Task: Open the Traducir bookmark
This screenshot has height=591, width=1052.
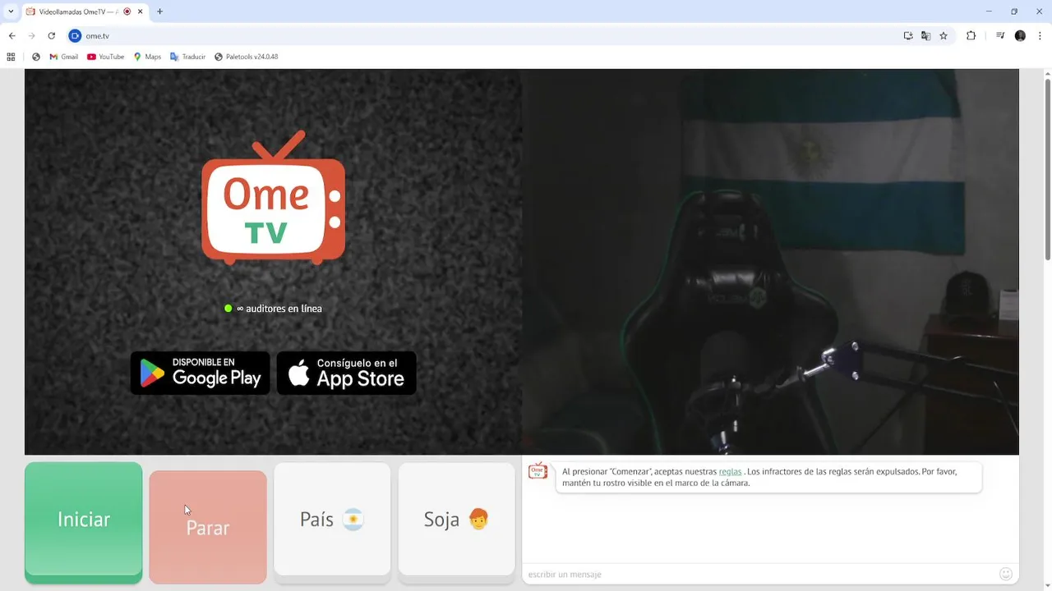Action: pyautogui.click(x=187, y=57)
